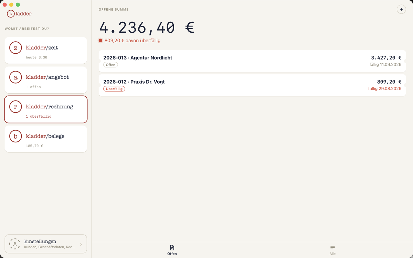Switch to the Alle tab label

332,254
